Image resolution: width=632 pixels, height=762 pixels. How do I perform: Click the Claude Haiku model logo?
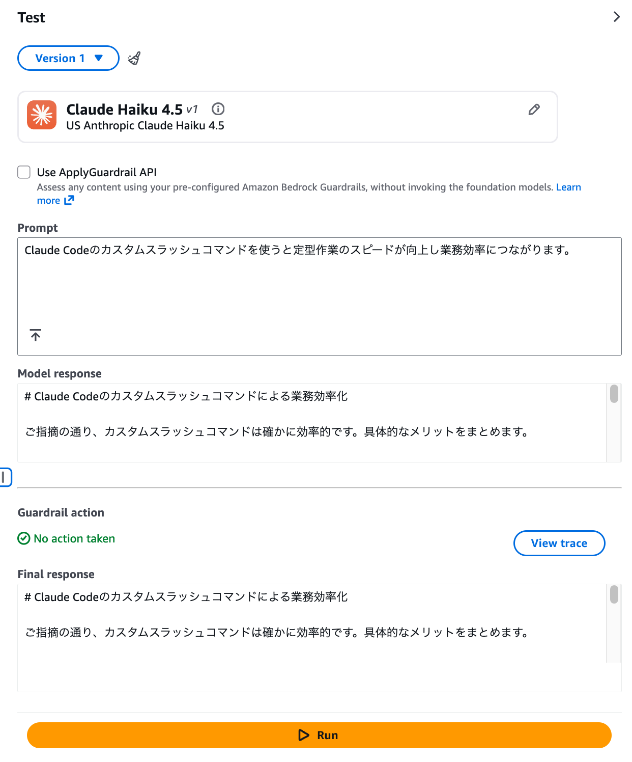(x=42, y=115)
